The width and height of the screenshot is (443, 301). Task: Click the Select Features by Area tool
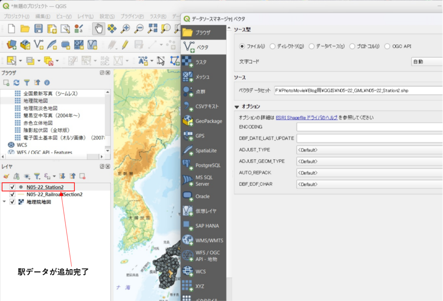click(11, 60)
